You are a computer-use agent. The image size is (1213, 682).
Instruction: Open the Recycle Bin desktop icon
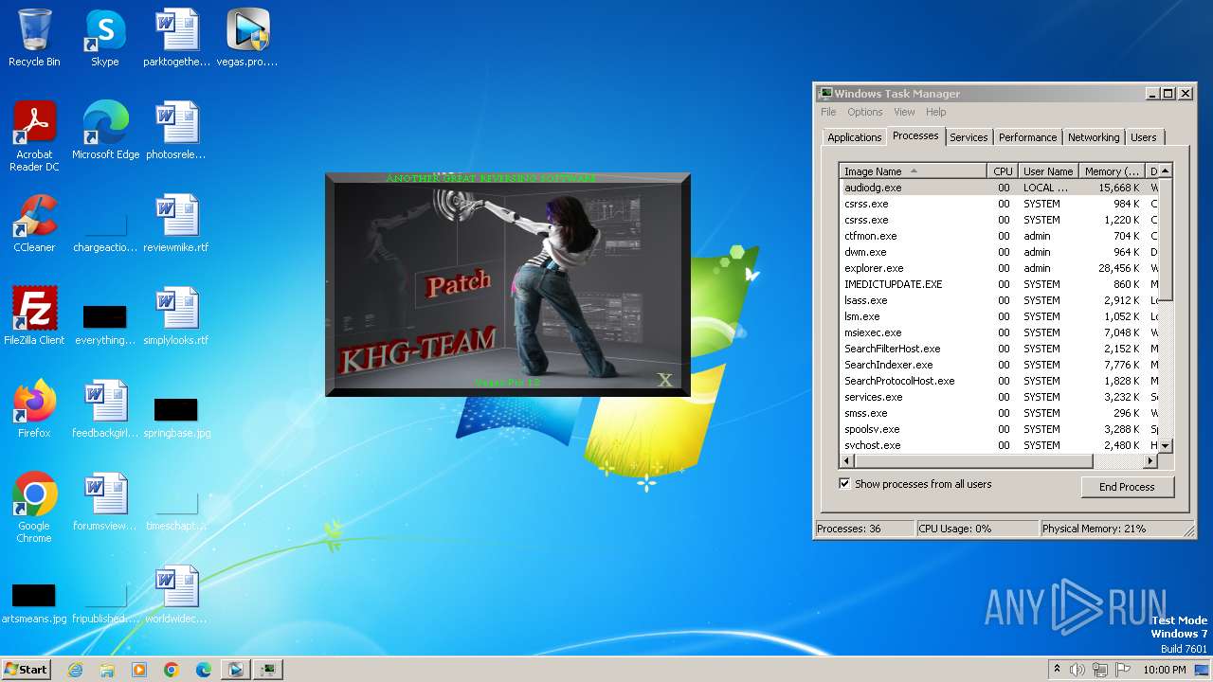pyautogui.click(x=34, y=38)
